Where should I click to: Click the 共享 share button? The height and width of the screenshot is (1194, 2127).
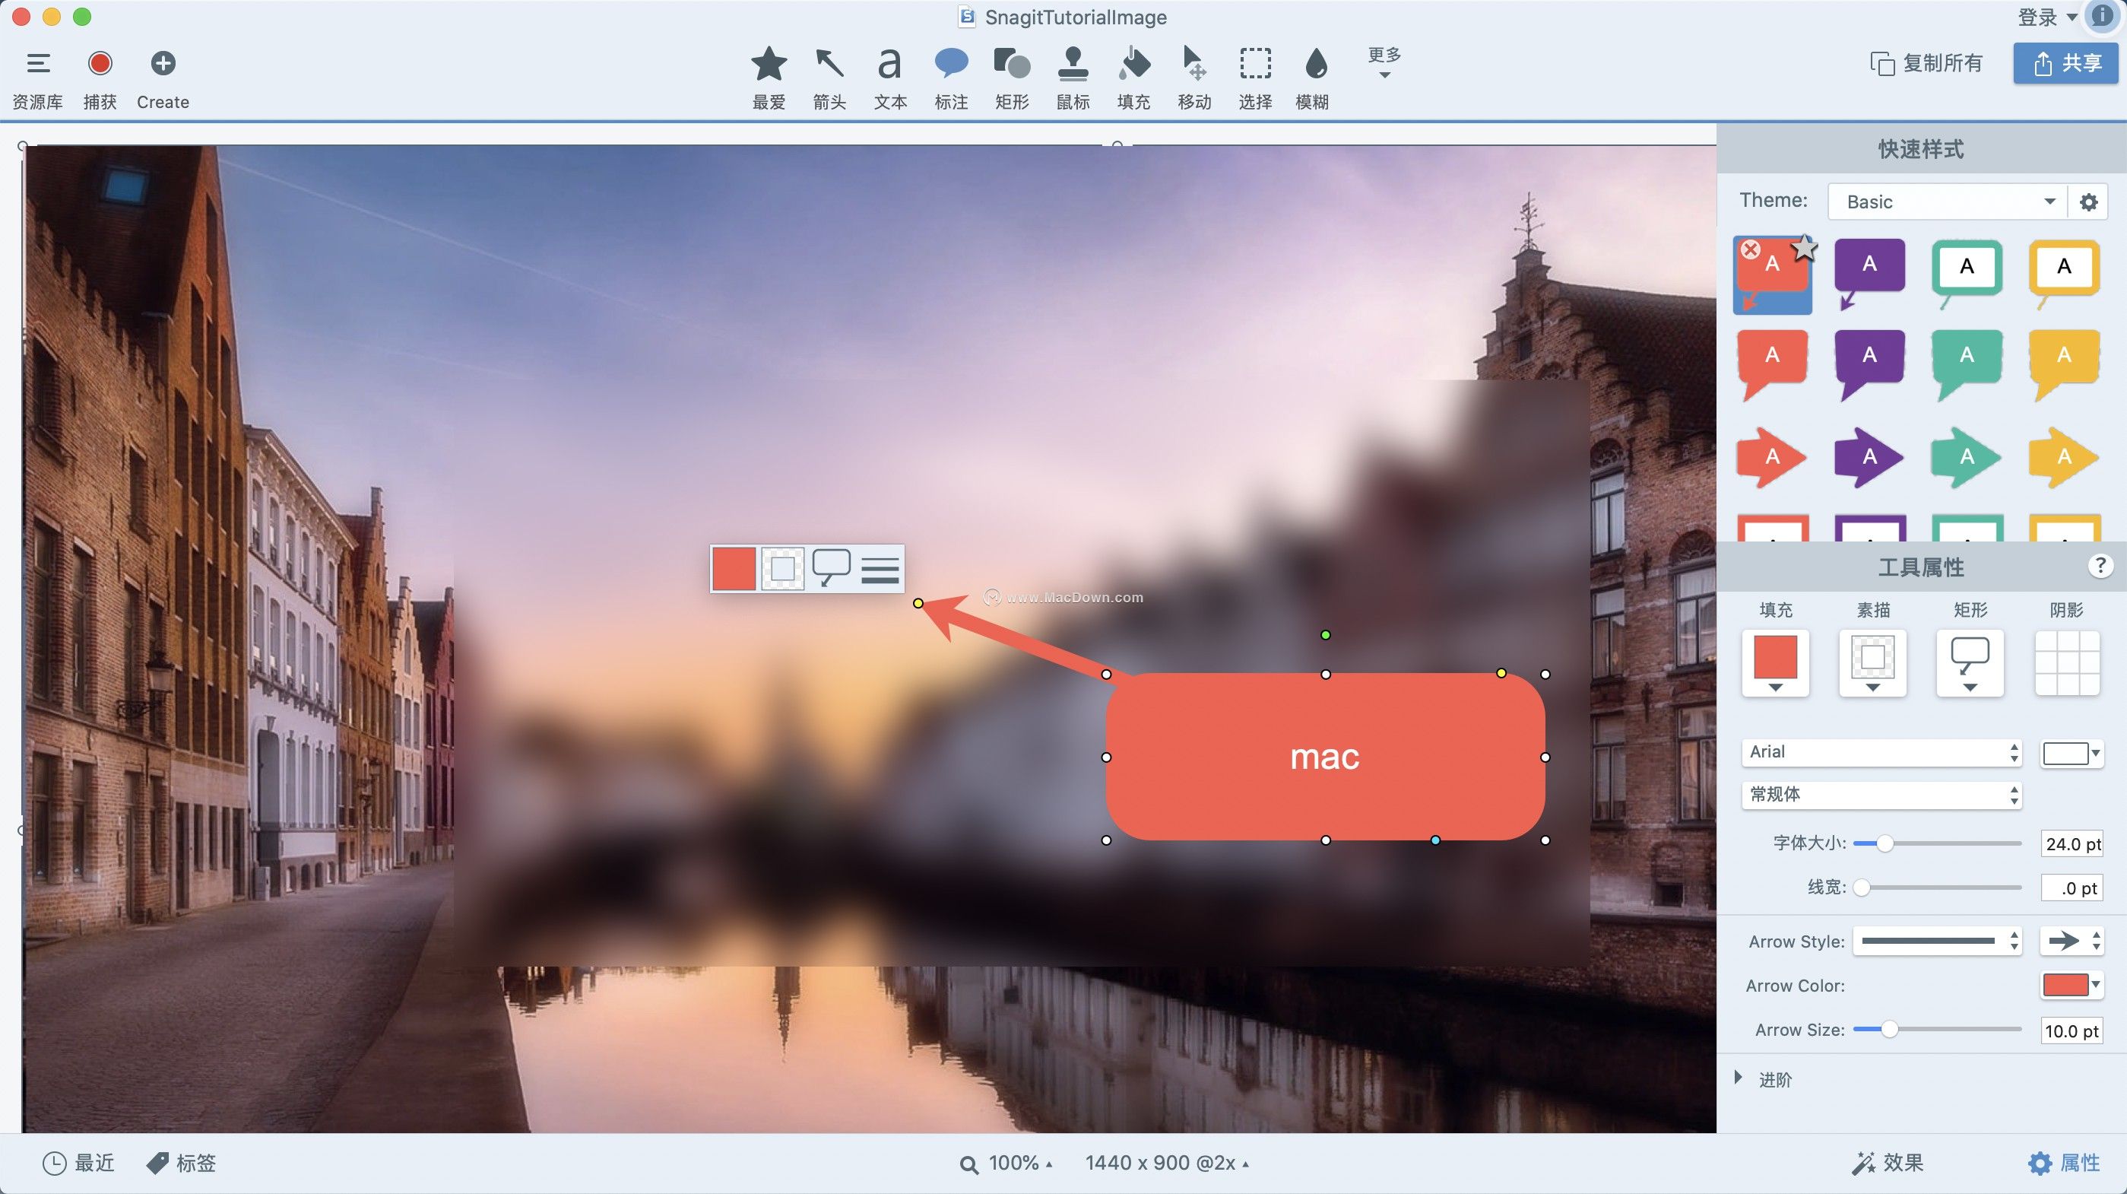point(2065,63)
